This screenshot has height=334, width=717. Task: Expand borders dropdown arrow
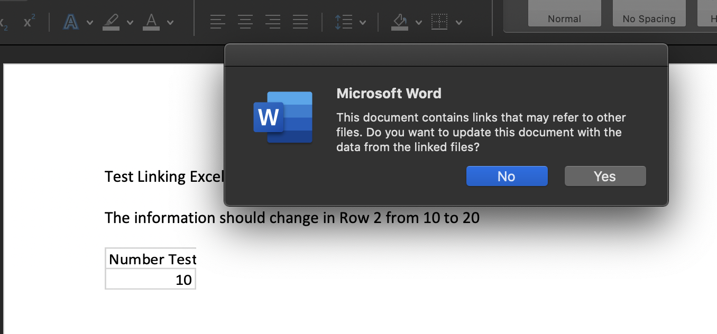click(x=459, y=23)
